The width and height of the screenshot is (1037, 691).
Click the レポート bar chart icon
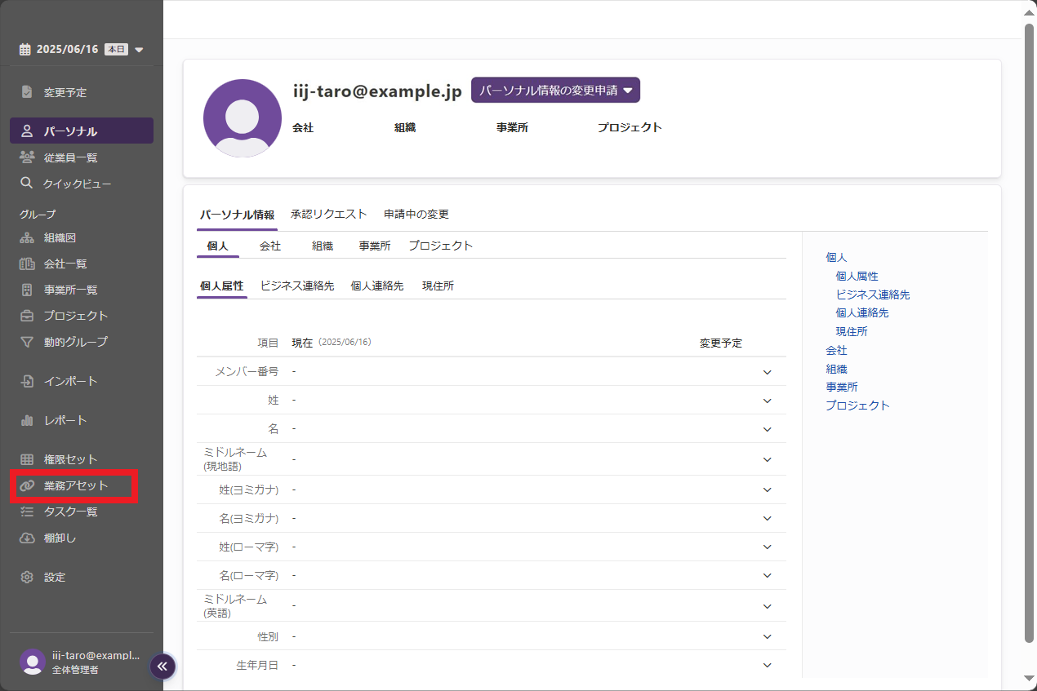pyautogui.click(x=27, y=421)
